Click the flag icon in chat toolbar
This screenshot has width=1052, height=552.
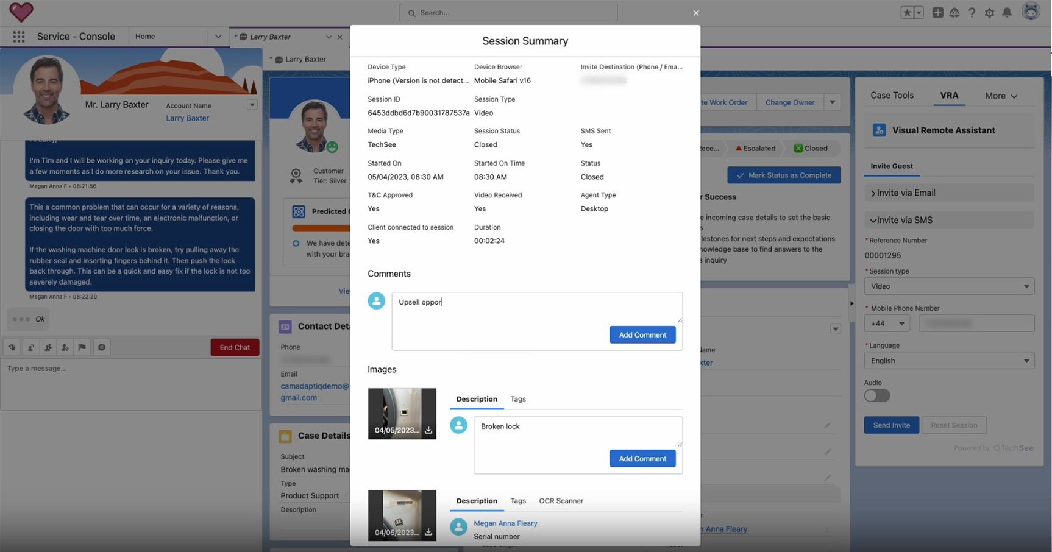click(82, 347)
